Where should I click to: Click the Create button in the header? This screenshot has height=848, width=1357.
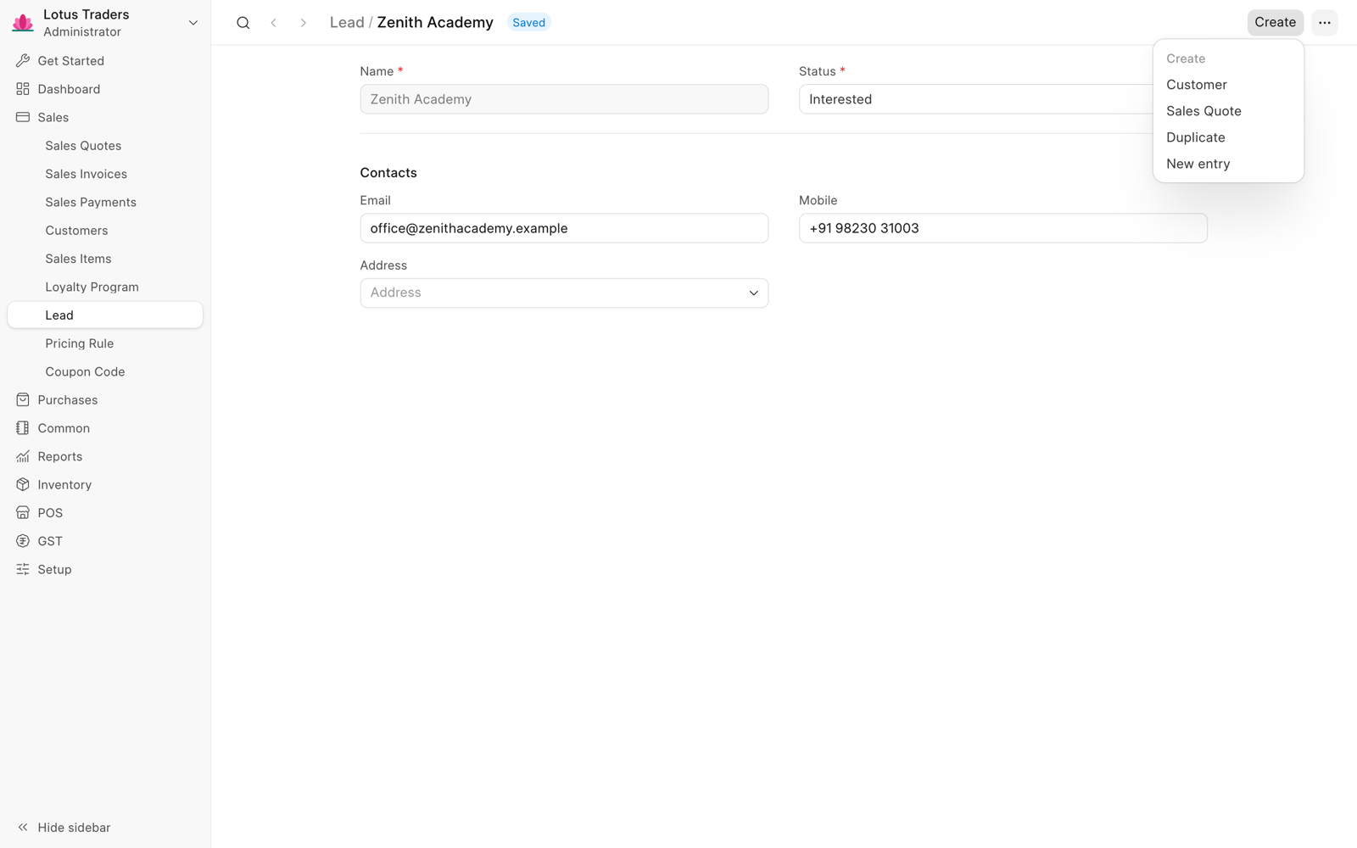(x=1275, y=23)
